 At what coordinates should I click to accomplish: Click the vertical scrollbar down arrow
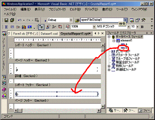pos(103,106)
